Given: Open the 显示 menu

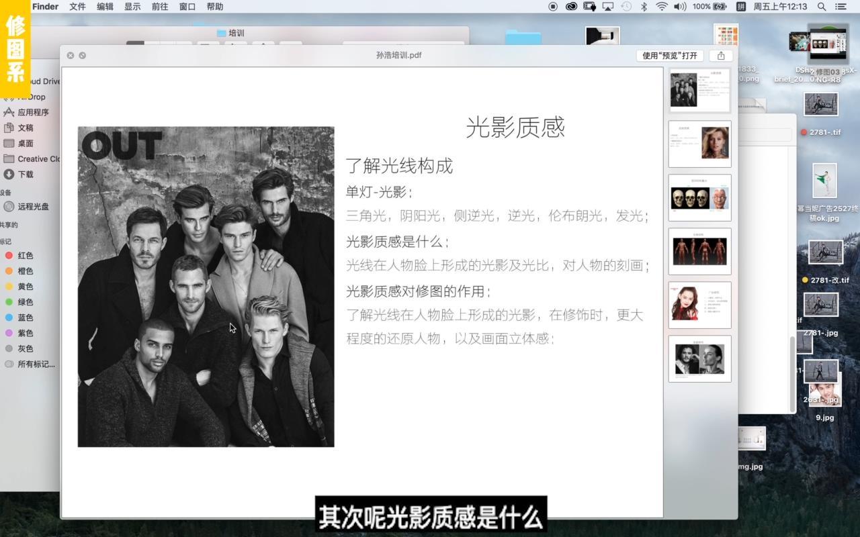Looking at the screenshot, I should (x=132, y=7).
